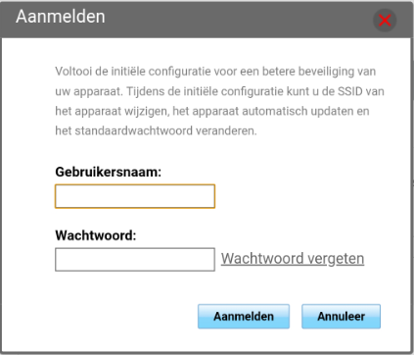Click the blue Annuleer button

(x=341, y=316)
